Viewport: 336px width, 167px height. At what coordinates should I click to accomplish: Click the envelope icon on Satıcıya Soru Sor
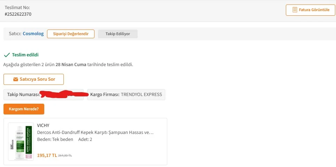coord(15,79)
